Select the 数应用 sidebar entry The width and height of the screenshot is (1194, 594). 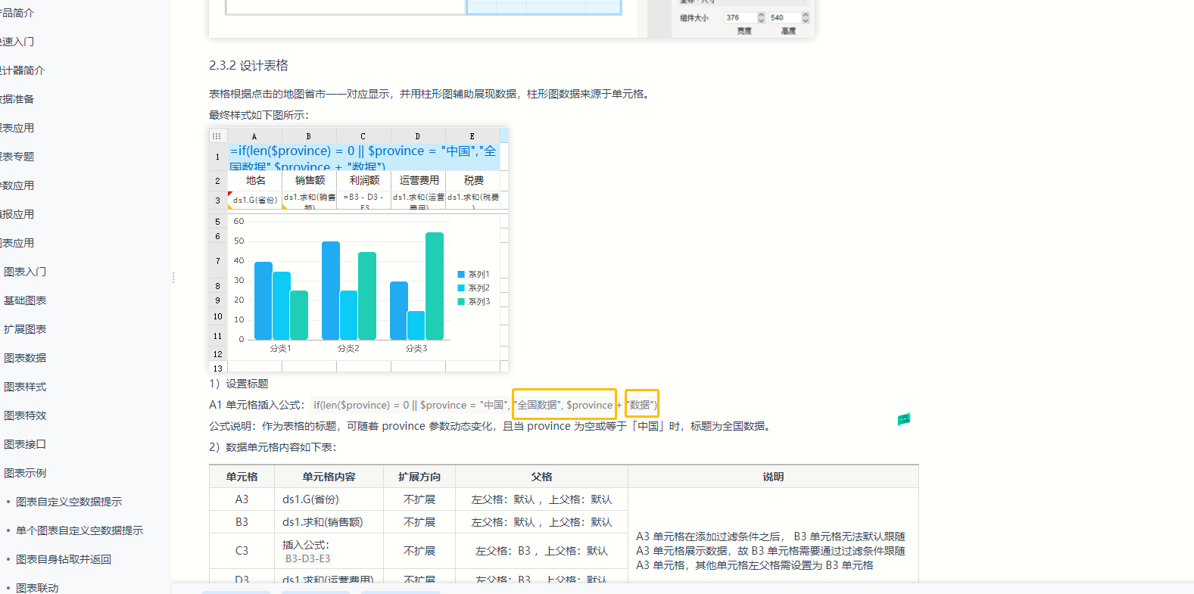(17, 185)
